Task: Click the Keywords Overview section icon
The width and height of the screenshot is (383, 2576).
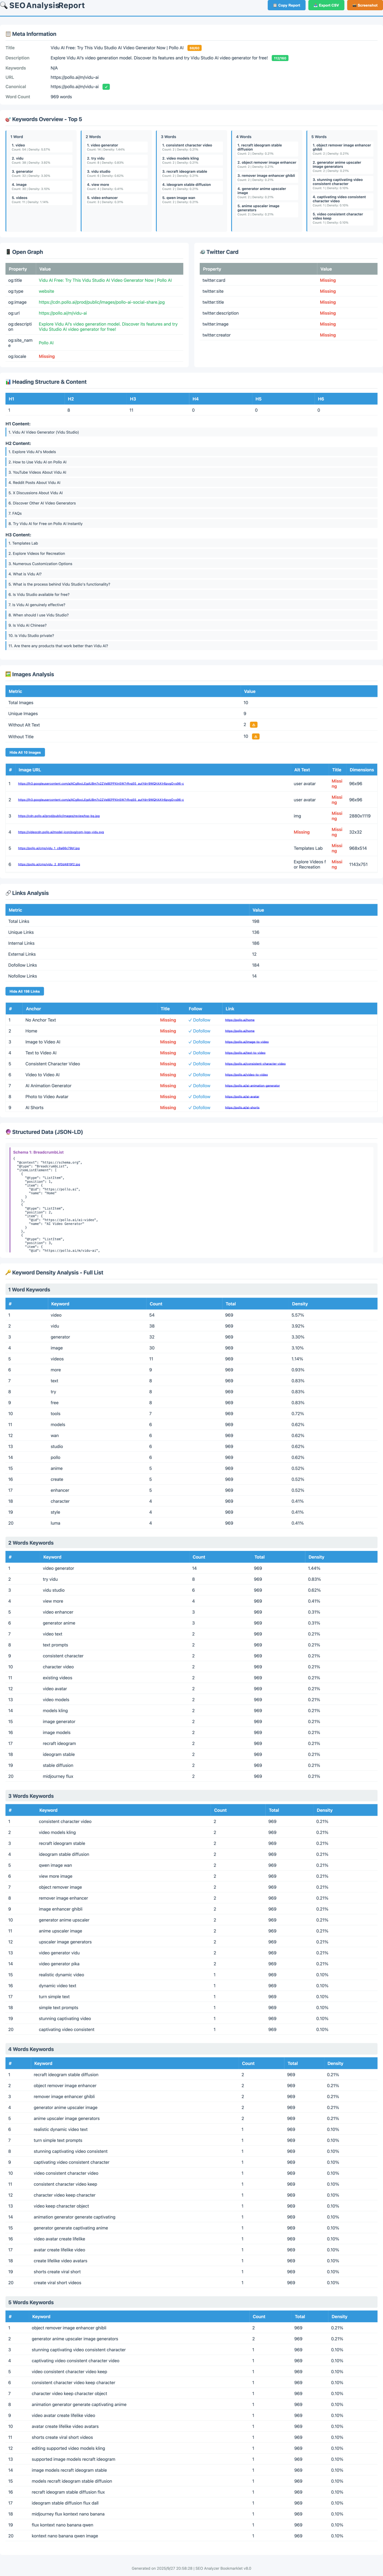Action: pos(8,119)
